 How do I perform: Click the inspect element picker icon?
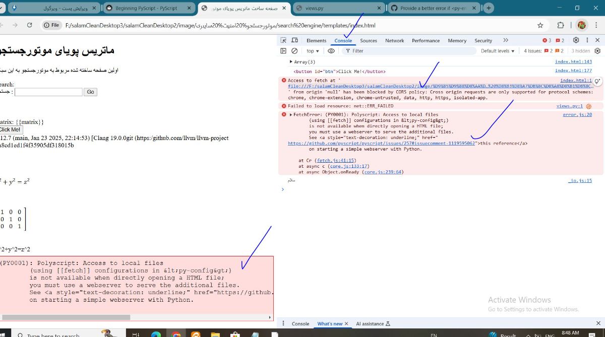coord(283,40)
